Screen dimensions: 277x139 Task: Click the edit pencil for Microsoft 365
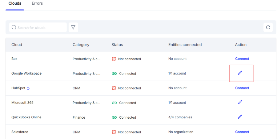tap(240, 102)
